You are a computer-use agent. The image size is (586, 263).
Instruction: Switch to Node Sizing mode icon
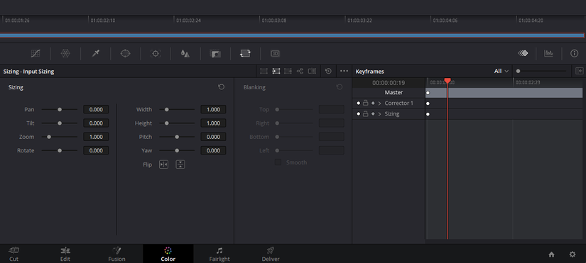click(300, 72)
